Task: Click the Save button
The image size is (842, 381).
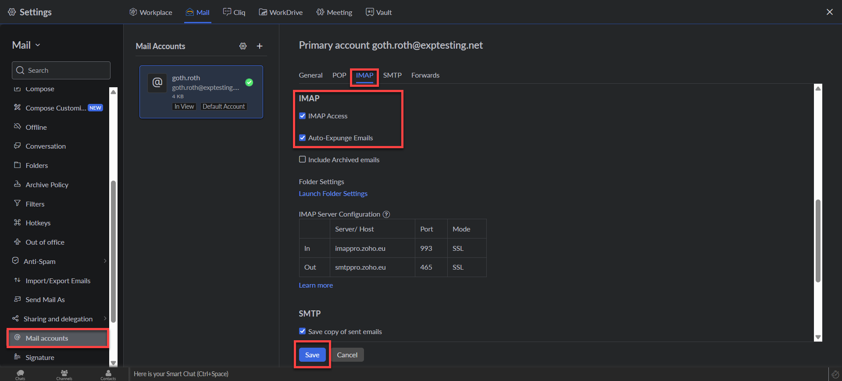Action: (x=312, y=355)
